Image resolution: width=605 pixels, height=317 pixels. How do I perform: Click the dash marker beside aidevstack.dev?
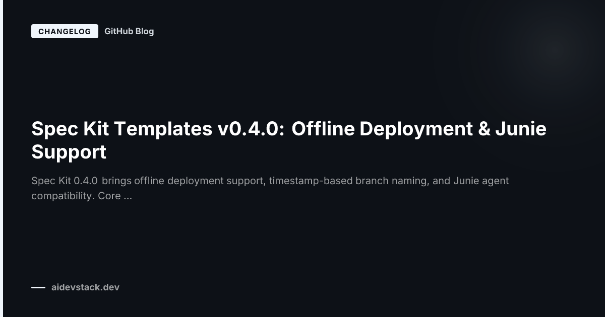coord(37,287)
